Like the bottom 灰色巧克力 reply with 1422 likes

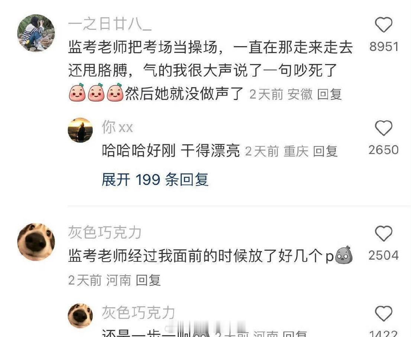point(384,313)
